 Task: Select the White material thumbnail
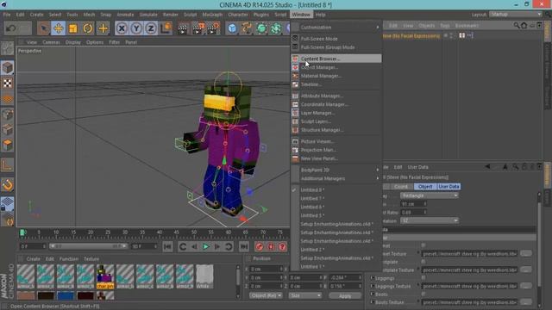tap(204, 276)
